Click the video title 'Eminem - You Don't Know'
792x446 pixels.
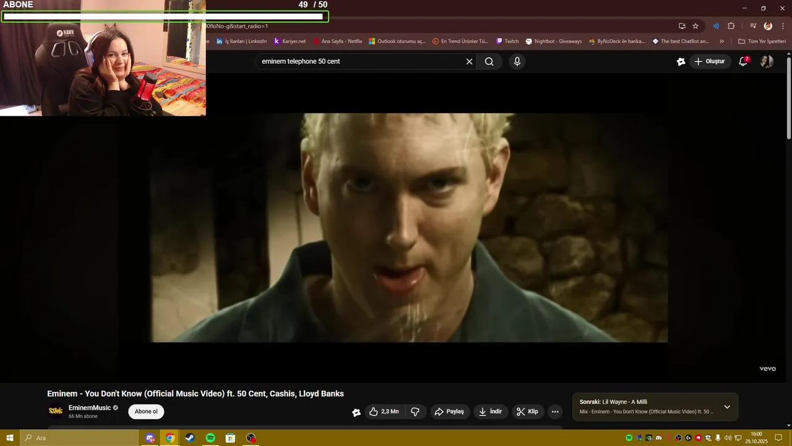196,393
